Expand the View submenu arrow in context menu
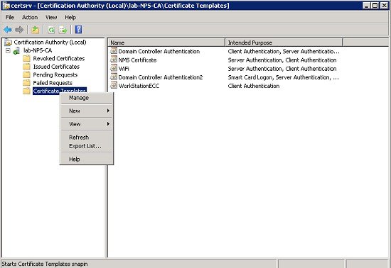The height and width of the screenshot is (268, 391). point(108,124)
